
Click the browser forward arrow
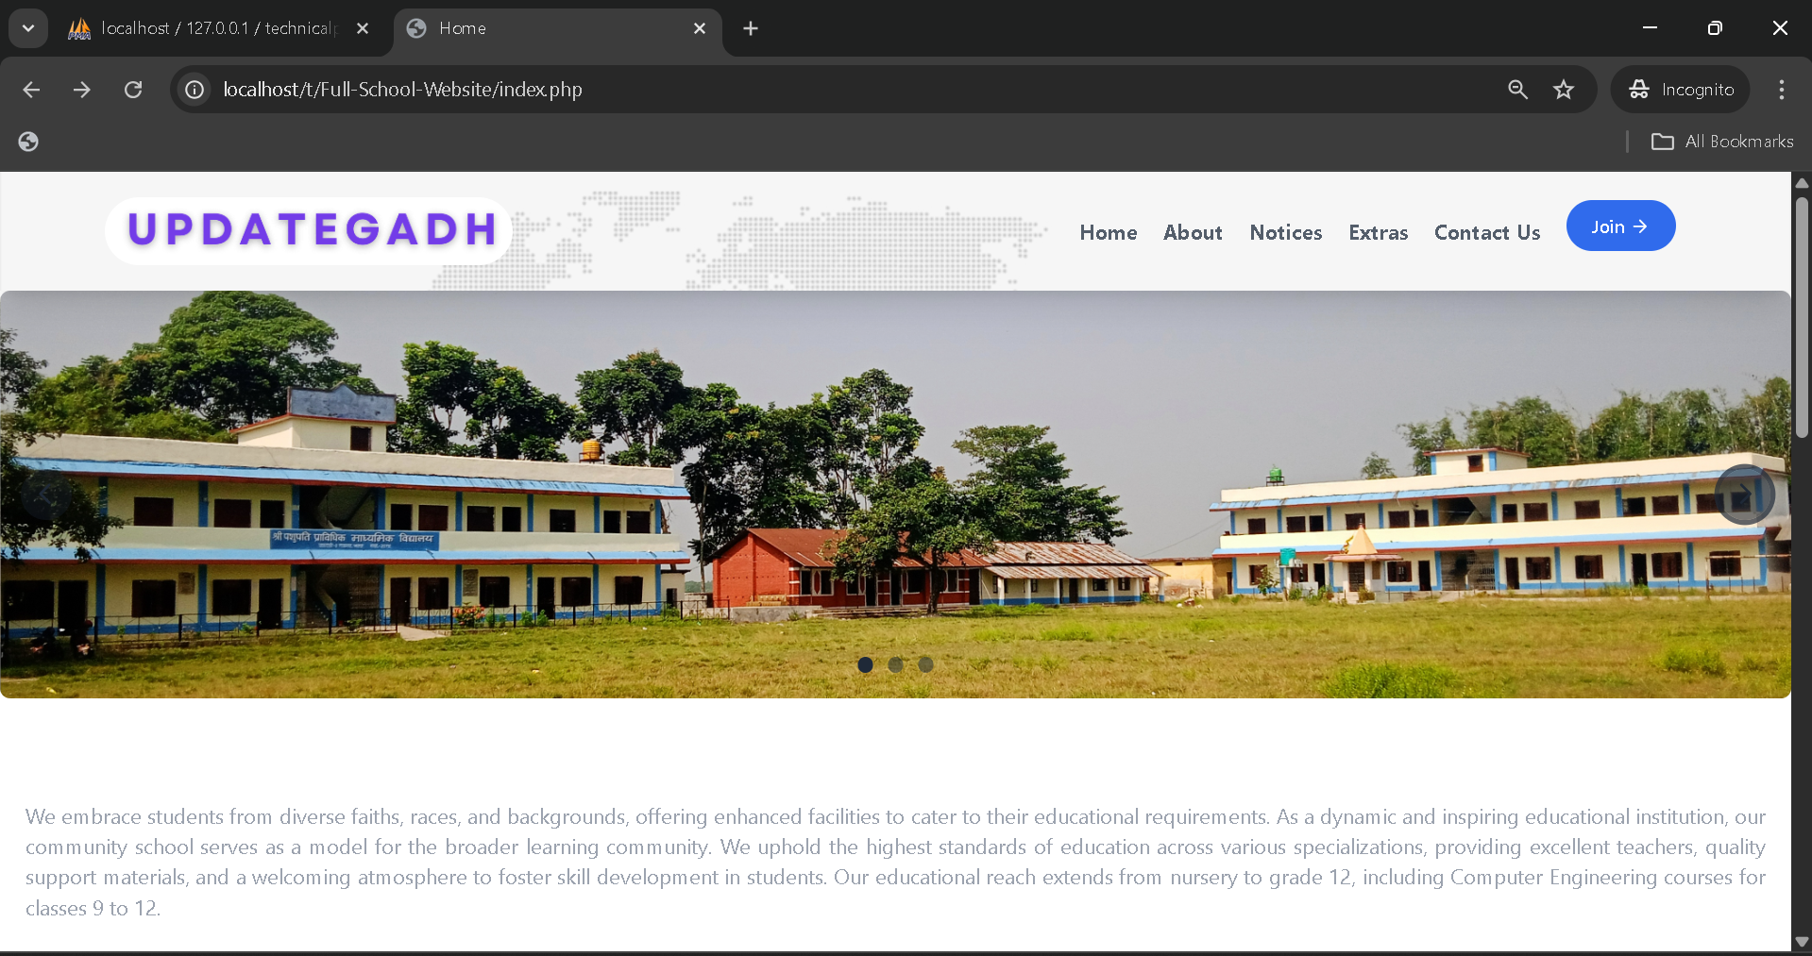coord(82,90)
